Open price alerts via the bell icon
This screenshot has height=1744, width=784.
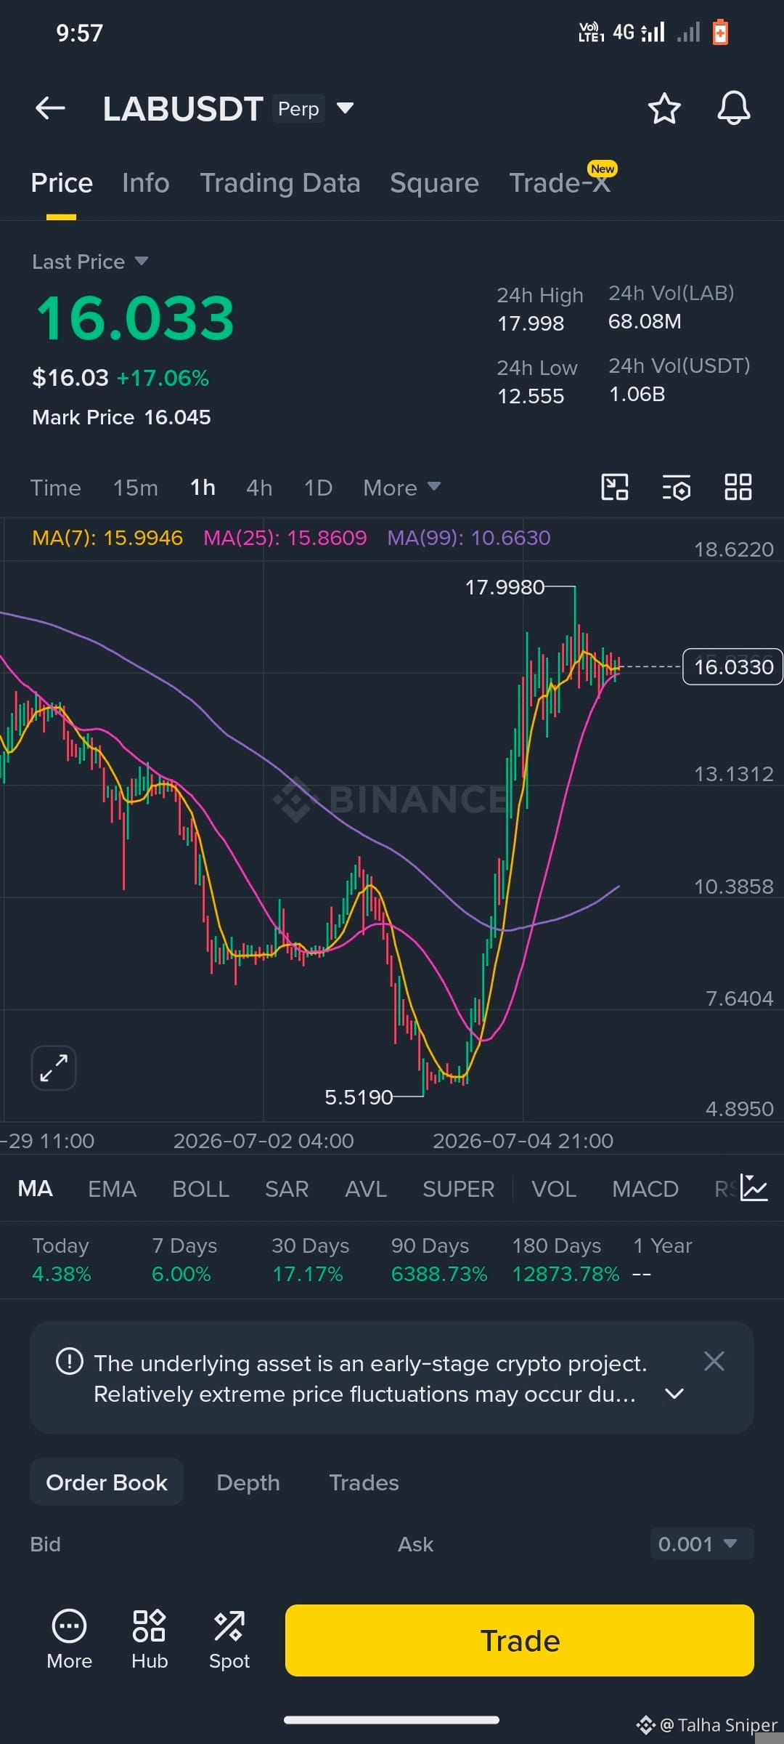click(733, 108)
